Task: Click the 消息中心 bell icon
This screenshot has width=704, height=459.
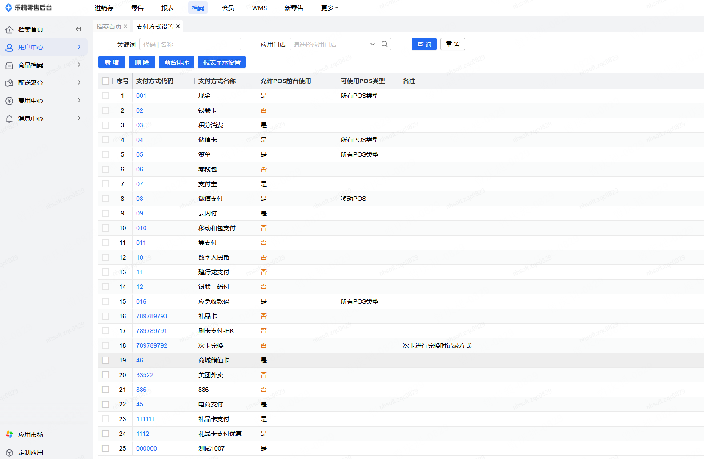Action: (x=9, y=119)
